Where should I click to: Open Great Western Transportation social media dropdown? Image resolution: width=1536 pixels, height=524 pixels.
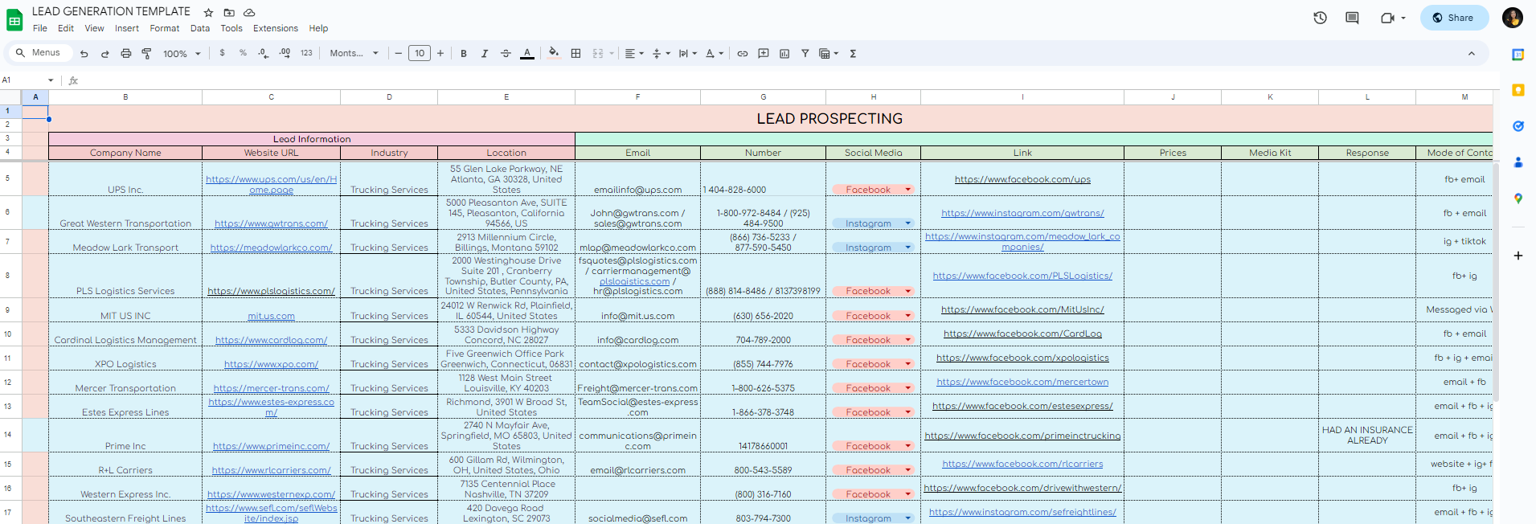click(x=908, y=223)
